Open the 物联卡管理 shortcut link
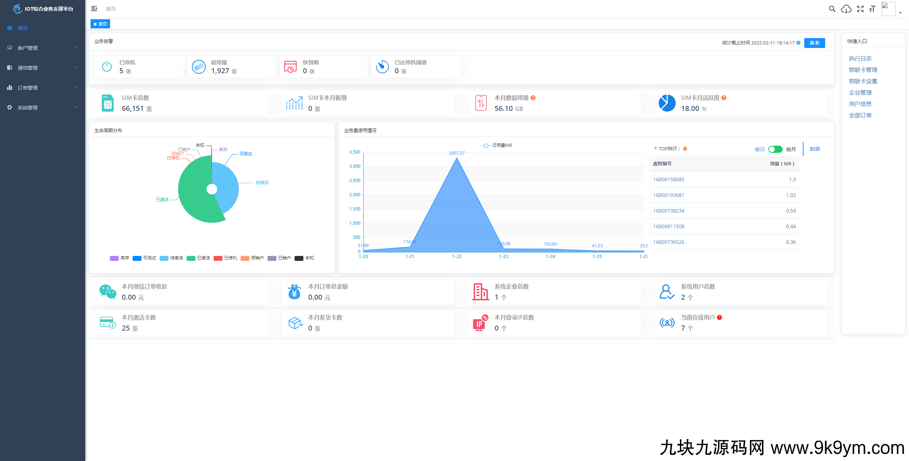The height and width of the screenshot is (461, 909). (x=863, y=70)
